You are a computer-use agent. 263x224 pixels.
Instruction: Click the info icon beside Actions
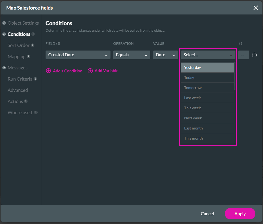[26, 101]
